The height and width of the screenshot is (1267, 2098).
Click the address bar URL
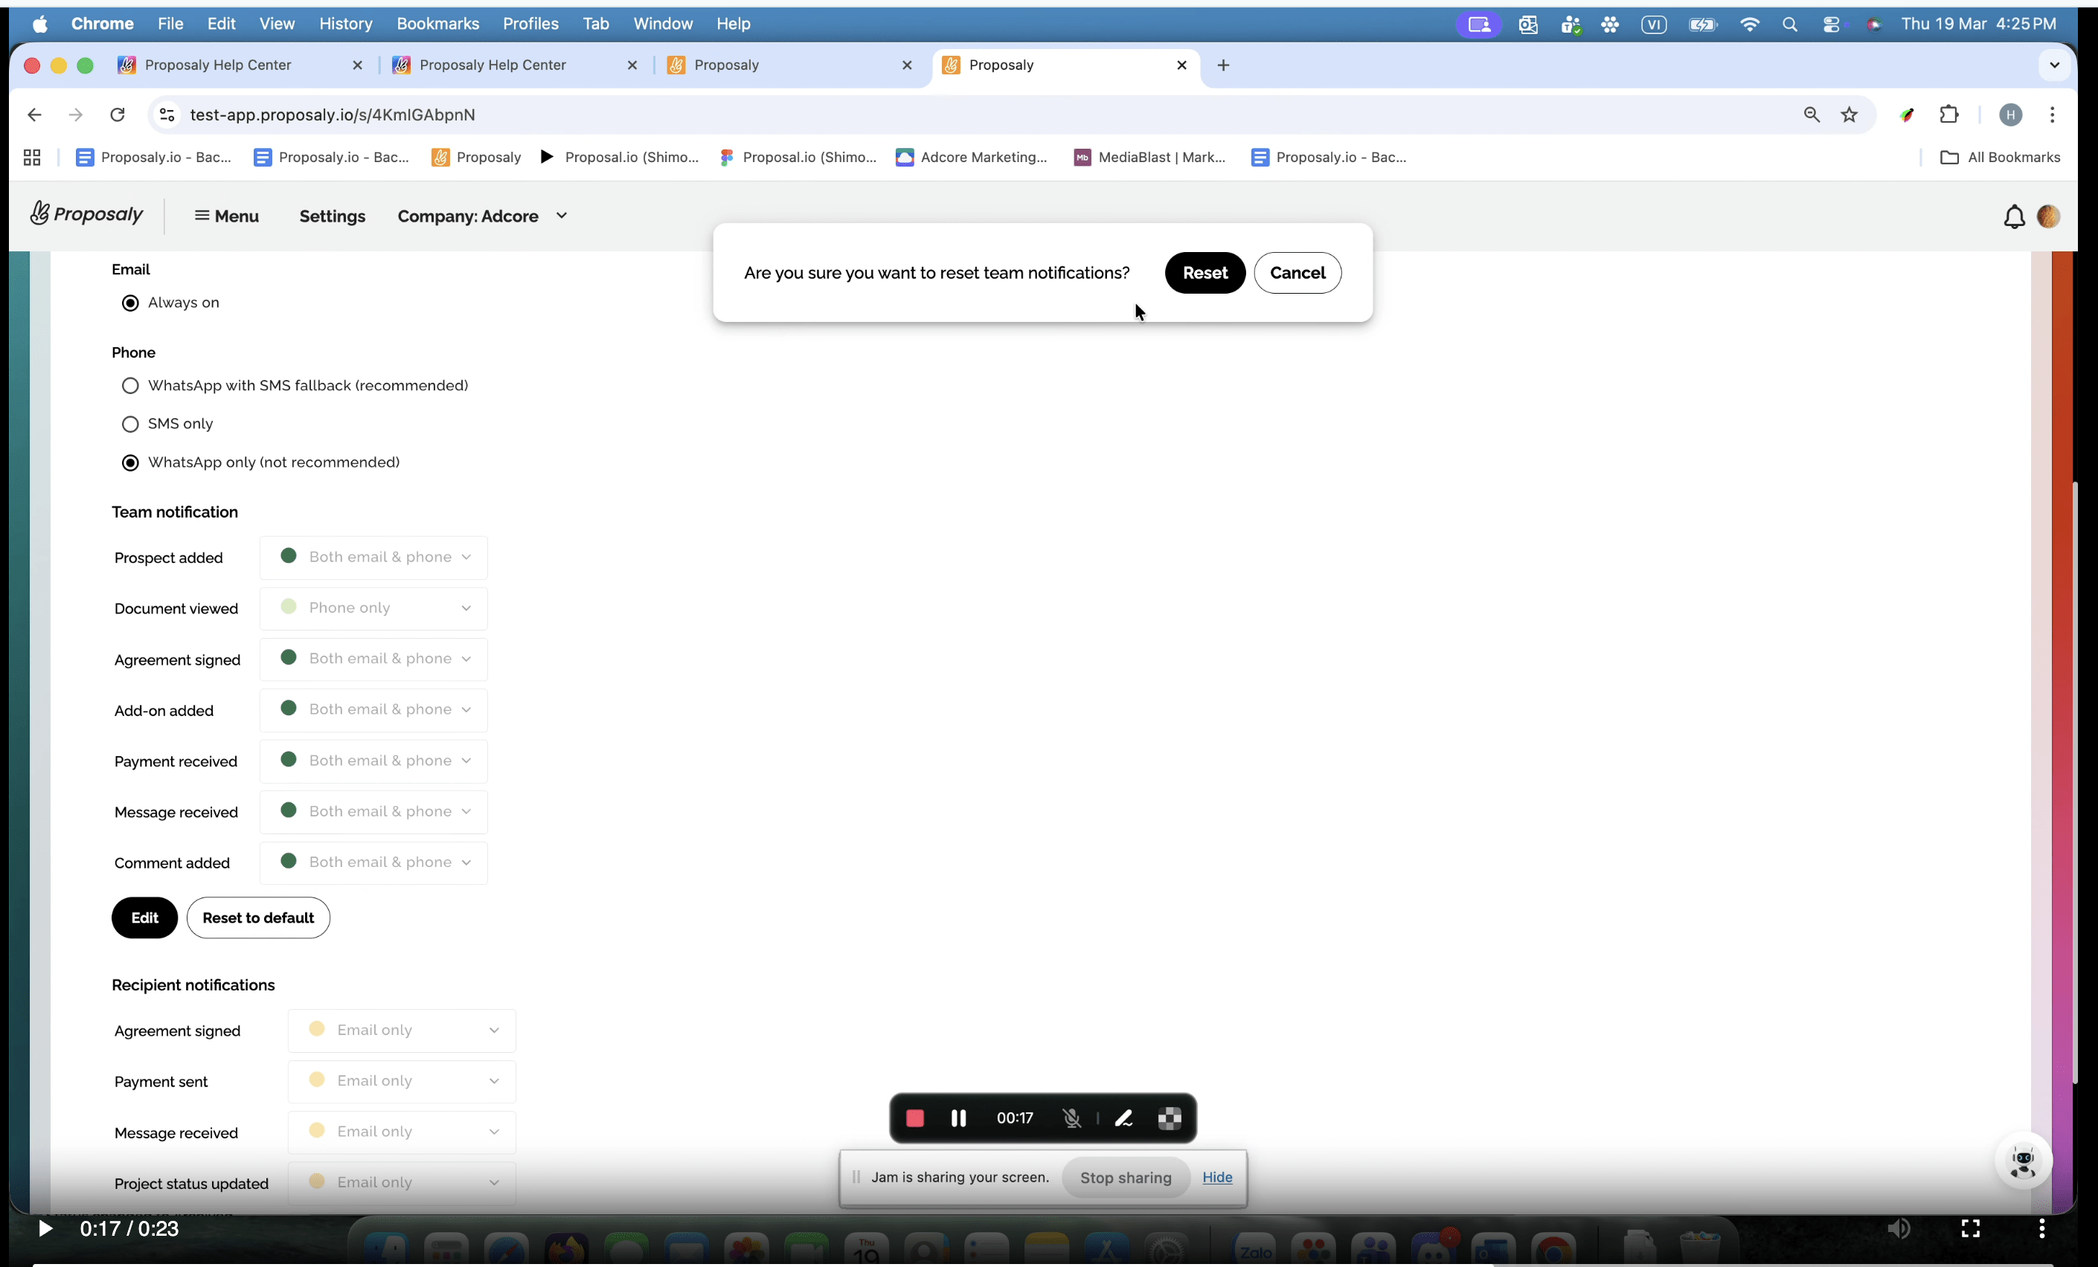pos(333,115)
